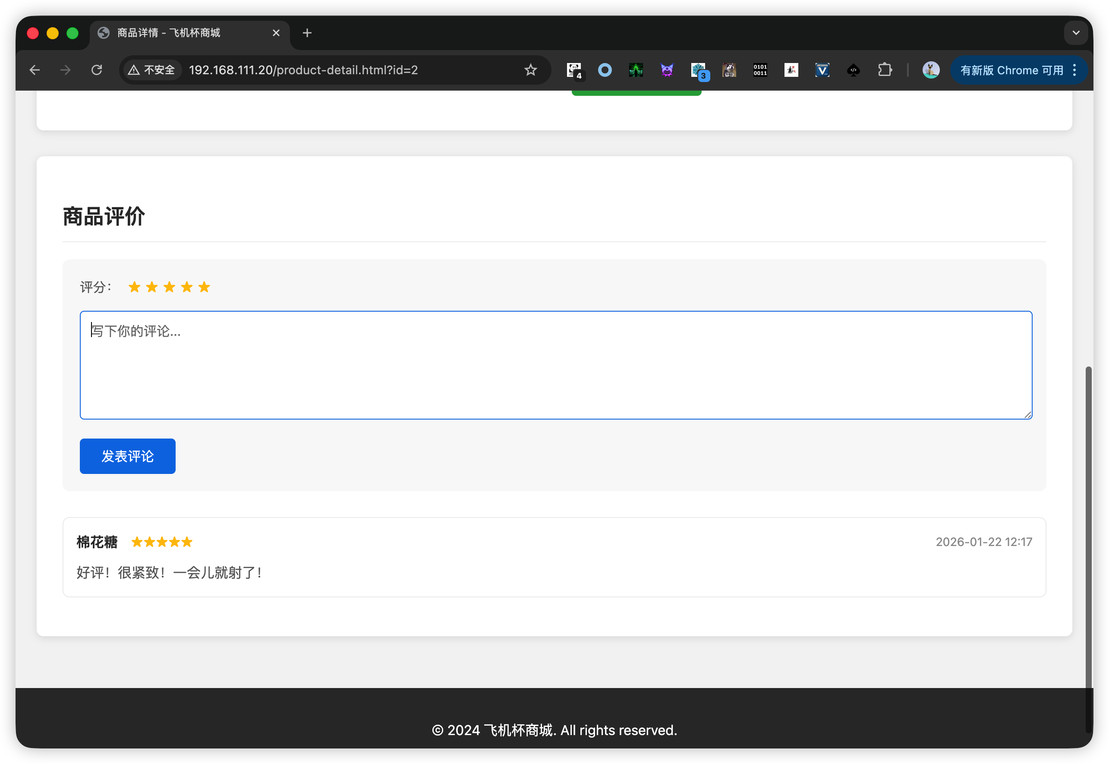Open the binary 0101 0011 extension
The width and height of the screenshot is (1109, 764).
coord(760,70)
